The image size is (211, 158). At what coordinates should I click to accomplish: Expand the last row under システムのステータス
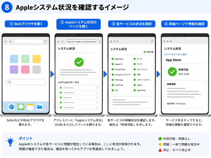point(79,108)
